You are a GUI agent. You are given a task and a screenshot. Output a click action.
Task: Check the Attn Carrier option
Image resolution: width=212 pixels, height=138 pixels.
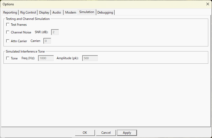[x=8, y=41]
